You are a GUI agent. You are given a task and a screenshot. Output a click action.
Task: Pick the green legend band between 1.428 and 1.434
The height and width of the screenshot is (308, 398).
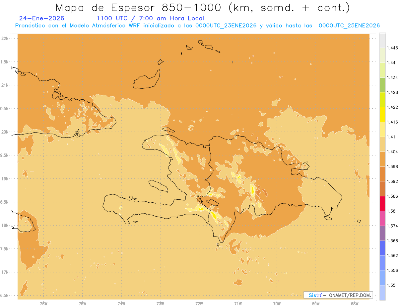click(x=382, y=85)
